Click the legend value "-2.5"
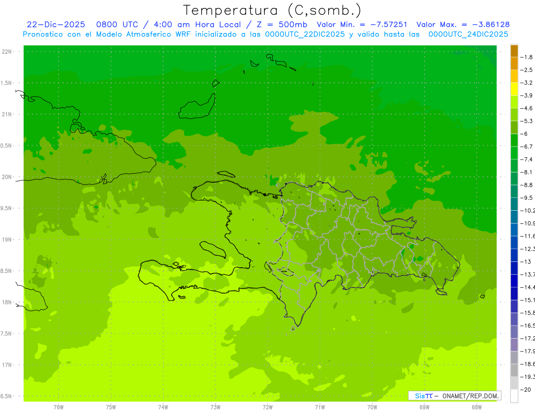Screen dimensions: 535x413 tap(527, 70)
